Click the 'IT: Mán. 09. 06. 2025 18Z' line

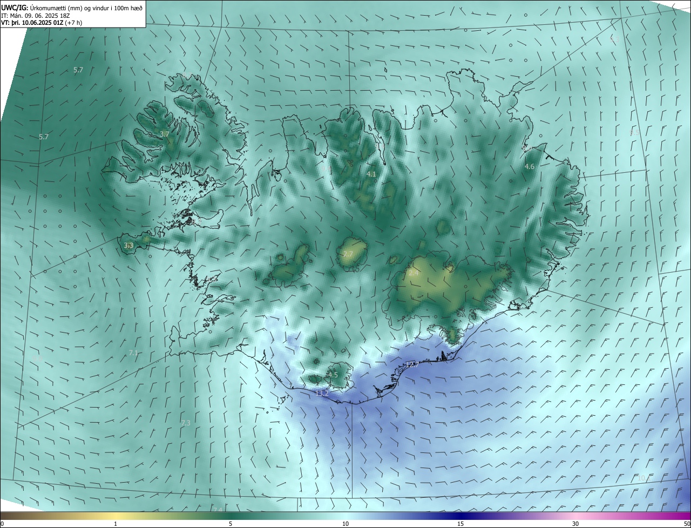36,16
